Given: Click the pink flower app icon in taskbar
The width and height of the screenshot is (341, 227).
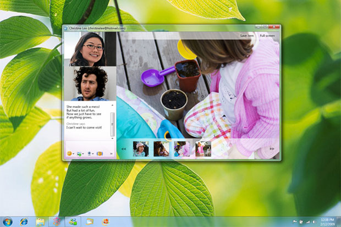Looking at the screenshot, I should click(x=57, y=222).
